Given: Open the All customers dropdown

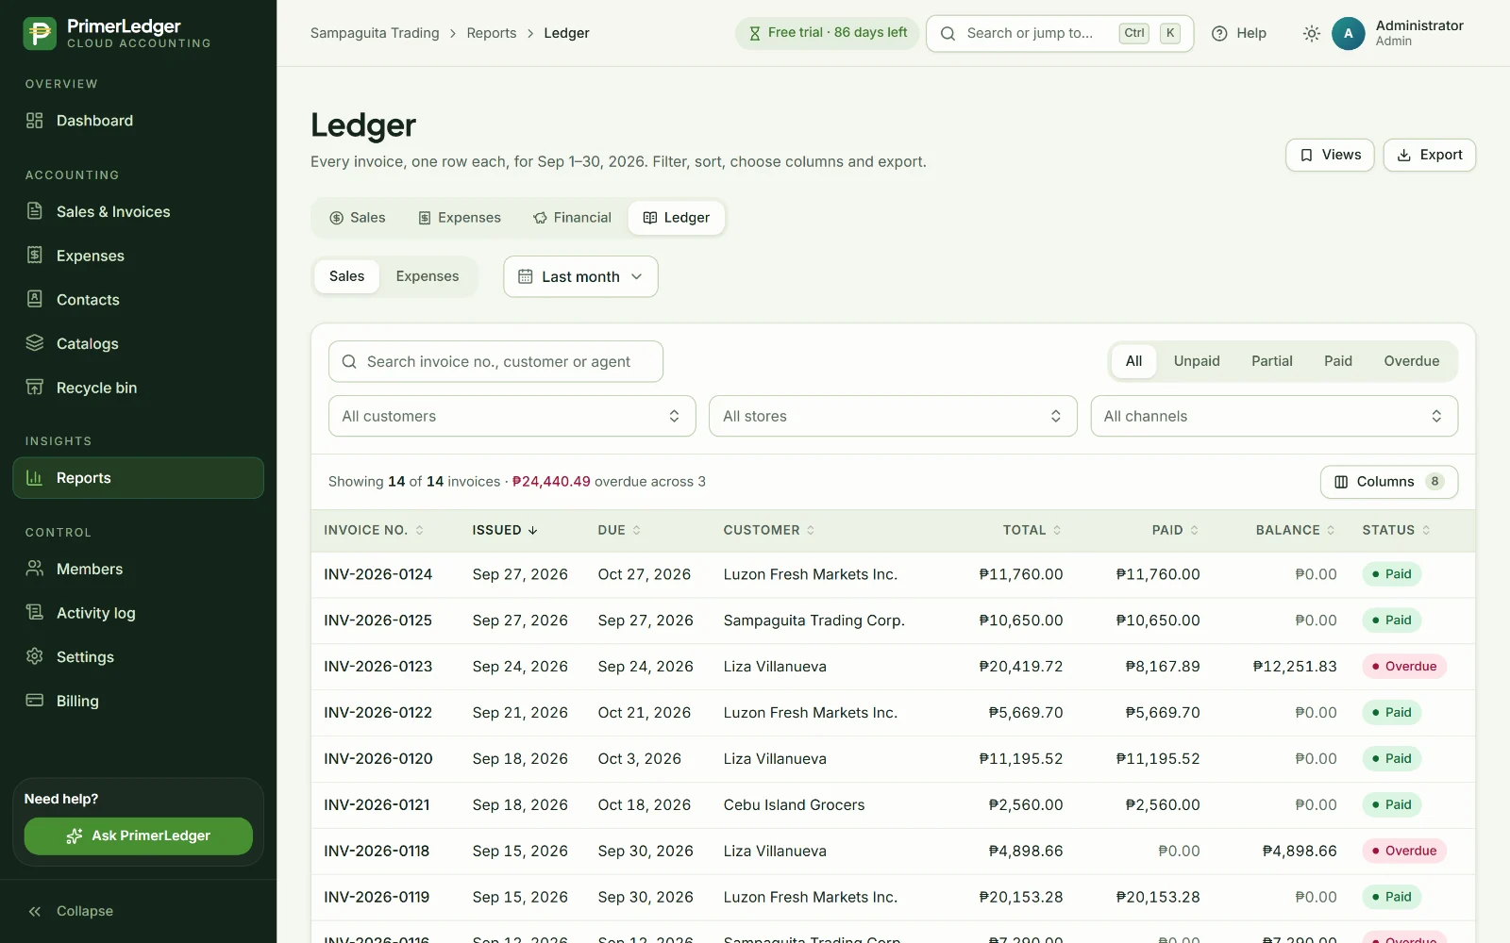Looking at the screenshot, I should click(x=512, y=416).
